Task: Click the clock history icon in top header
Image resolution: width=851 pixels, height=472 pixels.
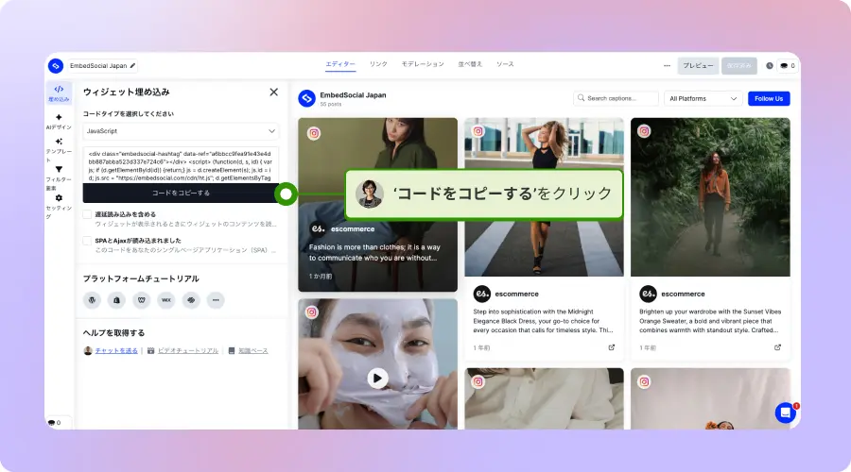Action: [769, 65]
